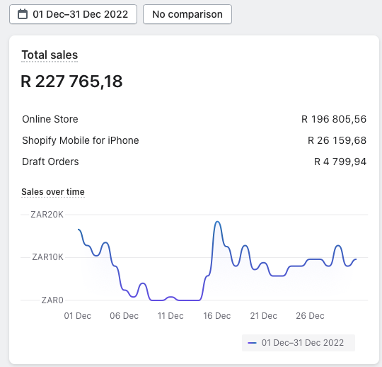
Task: Click the R 4 799,94 value
Action: click(340, 162)
